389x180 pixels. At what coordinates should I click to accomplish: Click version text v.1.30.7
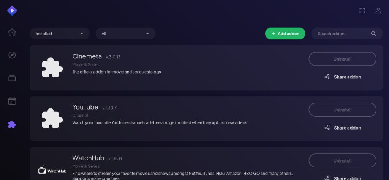[x=109, y=108]
